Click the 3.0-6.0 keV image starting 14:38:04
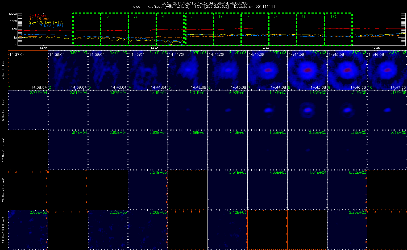This screenshot has width=407, height=250. point(68,70)
